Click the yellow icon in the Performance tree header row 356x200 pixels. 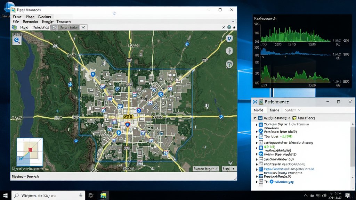294,118
